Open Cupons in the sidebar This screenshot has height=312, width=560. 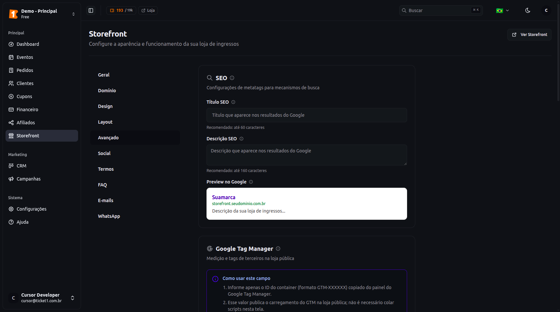tap(42, 96)
